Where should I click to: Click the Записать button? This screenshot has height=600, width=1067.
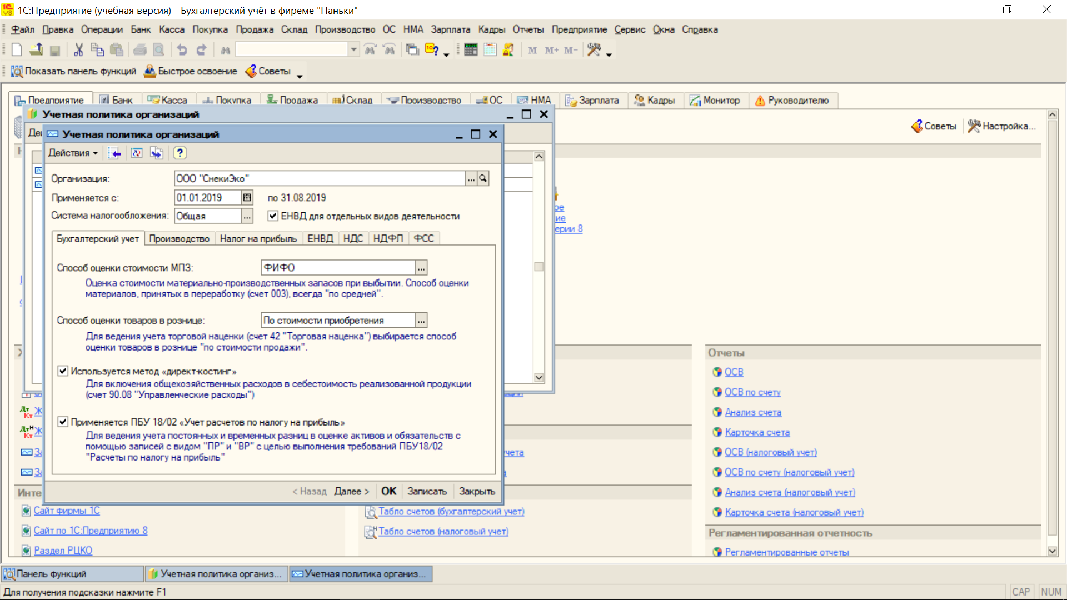pyautogui.click(x=427, y=492)
